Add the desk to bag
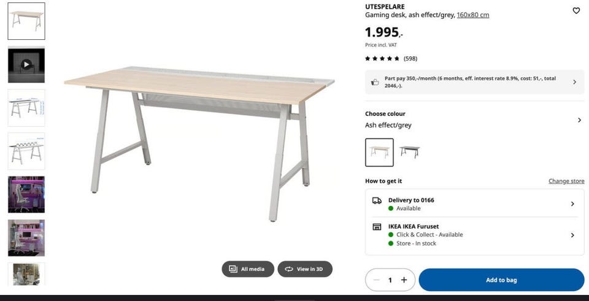The width and height of the screenshot is (589, 301). pos(501,280)
